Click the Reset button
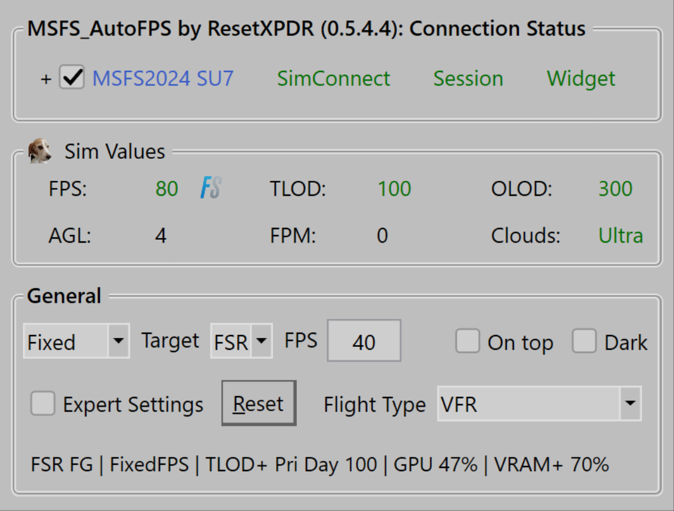The height and width of the screenshot is (511, 674). pos(259,403)
